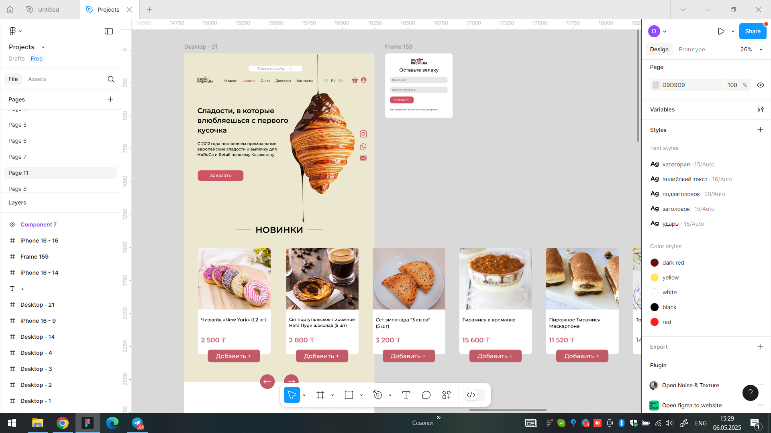The width and height of the screenshot is (771, 433).
Task: Open figma.to.website plugin
Action: 692,405
